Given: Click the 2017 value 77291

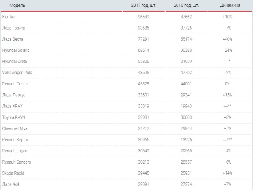Looking at the screenshot, I should coord(143,39).
